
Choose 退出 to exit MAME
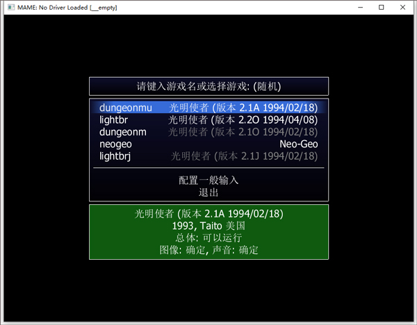pos(208,192)
